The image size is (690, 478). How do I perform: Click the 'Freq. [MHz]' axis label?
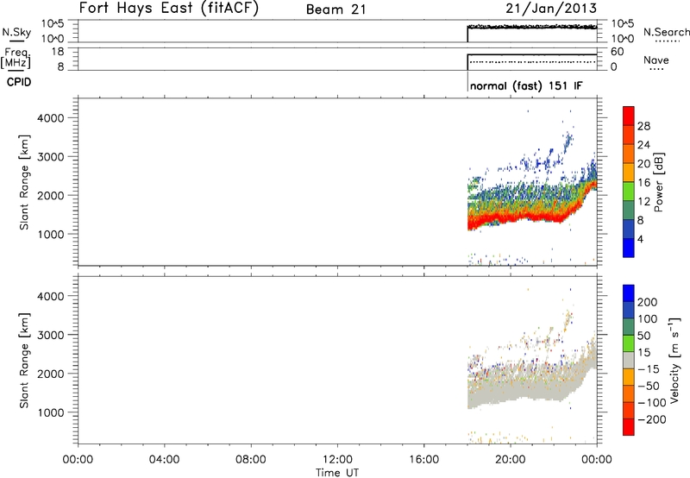tap(16, 59)
